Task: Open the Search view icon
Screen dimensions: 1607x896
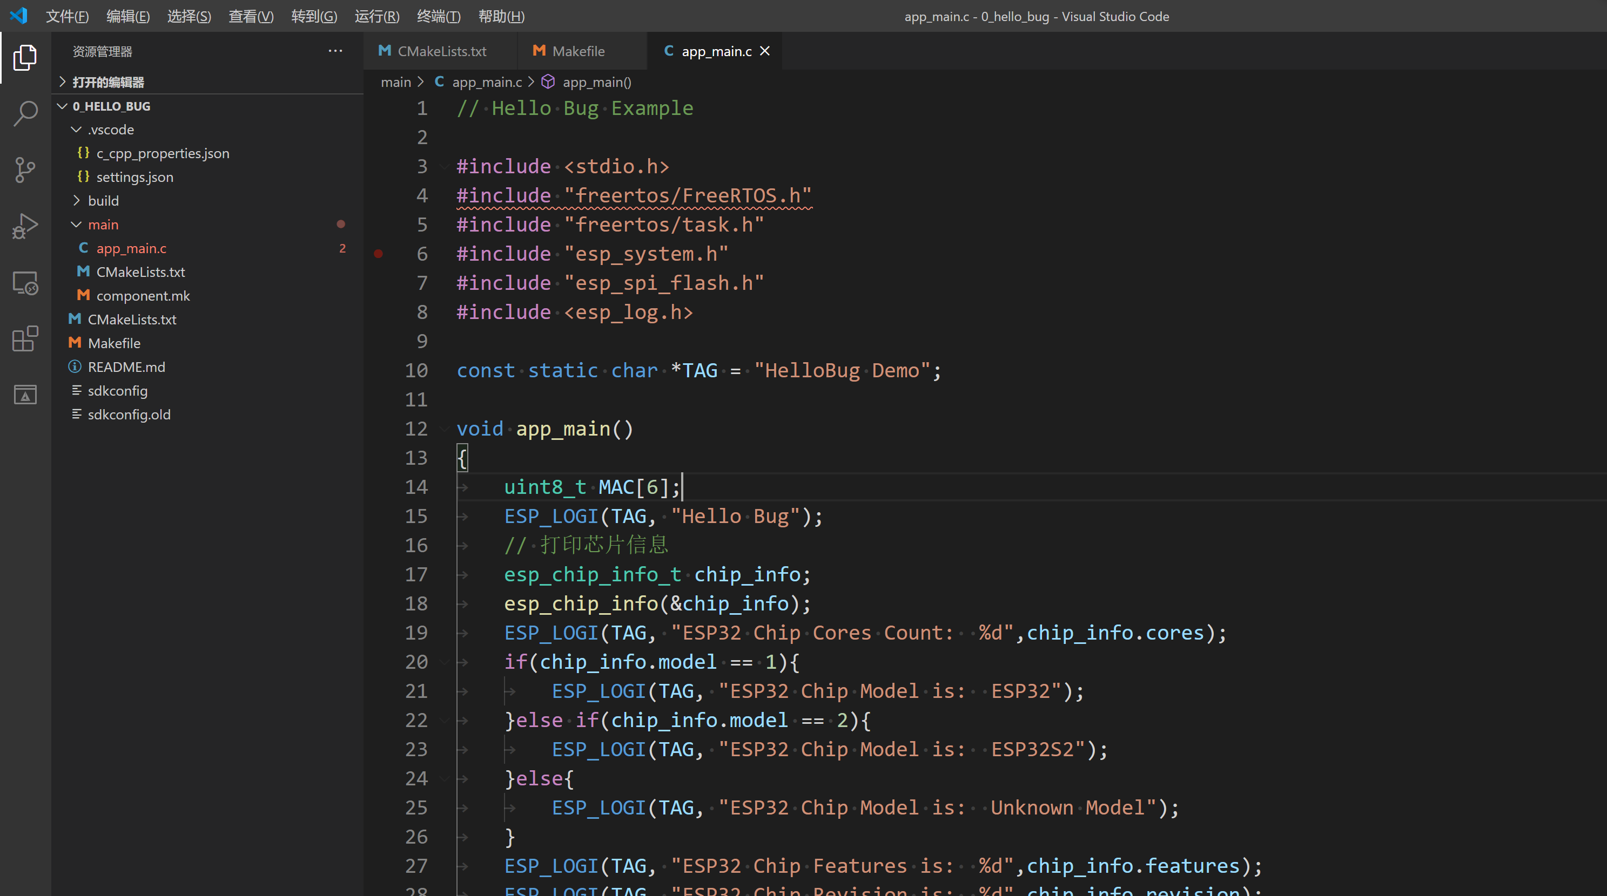Action: (25, 113)
